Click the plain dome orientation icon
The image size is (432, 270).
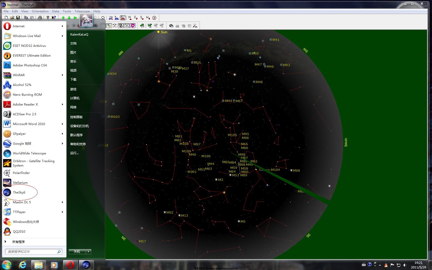pyautogui.click(x=111, y=18)
